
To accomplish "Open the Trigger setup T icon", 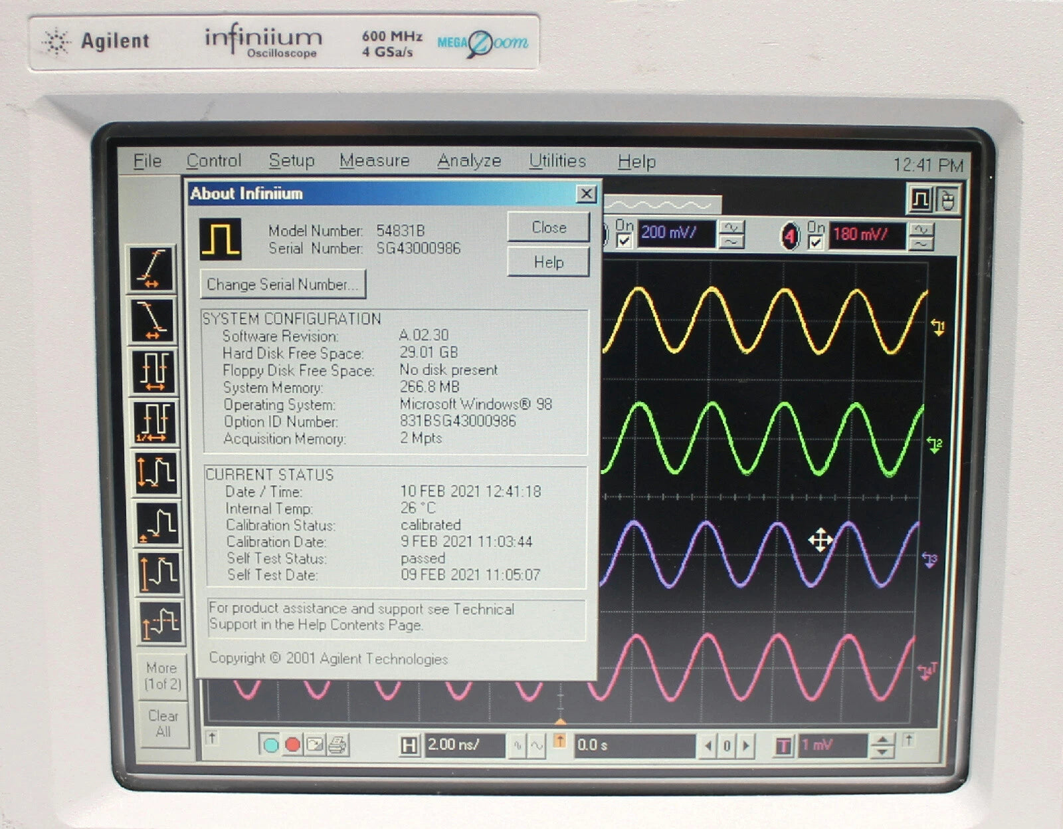I will (x=784, y=746).
